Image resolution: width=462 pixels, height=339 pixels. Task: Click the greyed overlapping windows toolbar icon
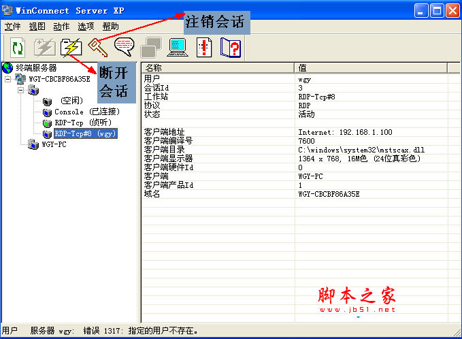(x=151, y=48)
